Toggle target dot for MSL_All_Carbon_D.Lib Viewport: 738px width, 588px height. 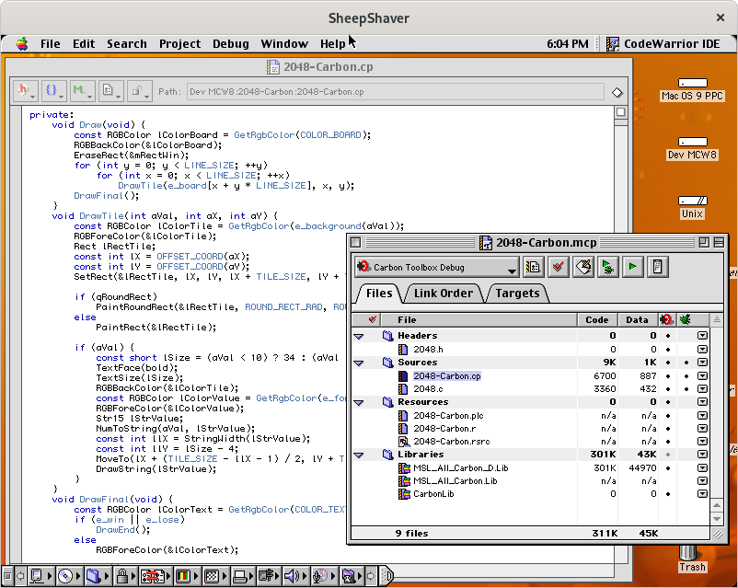click(x=668, y=468)
